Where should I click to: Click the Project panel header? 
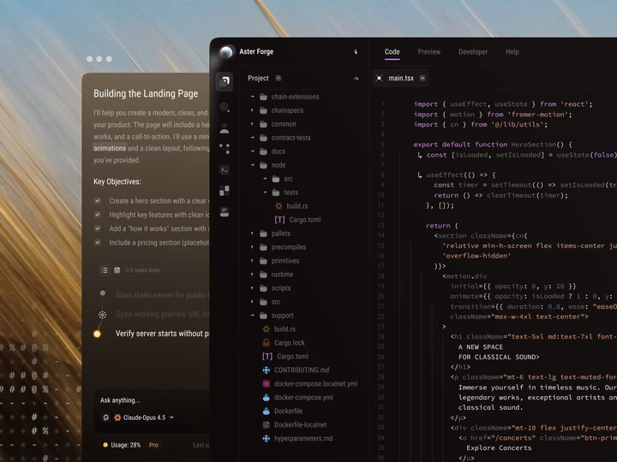[x=258, y=78]
